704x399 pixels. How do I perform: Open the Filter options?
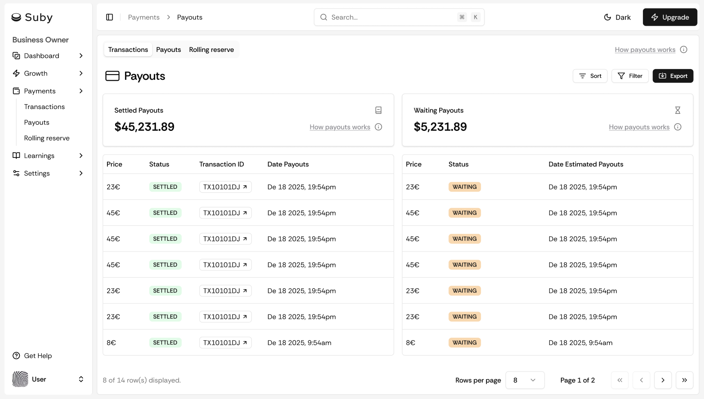coord(630,76)
